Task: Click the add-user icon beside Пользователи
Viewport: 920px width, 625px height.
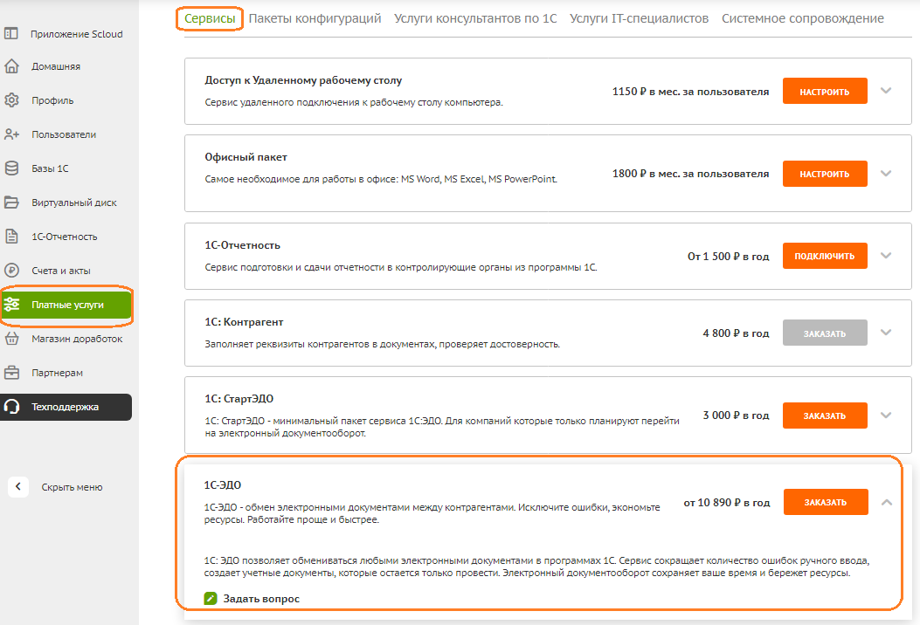Action: point(11,134)
